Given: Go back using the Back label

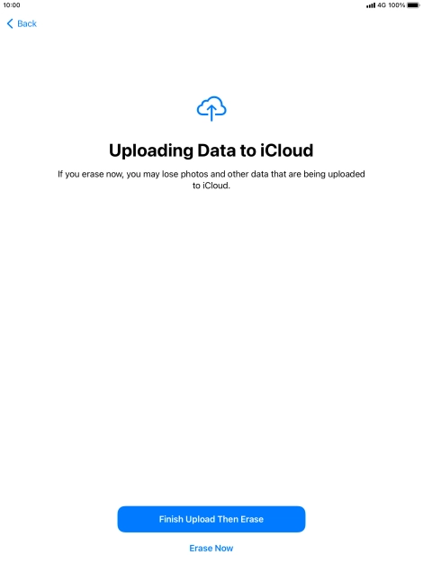Looking at the screenshot, I should [27, 23].
